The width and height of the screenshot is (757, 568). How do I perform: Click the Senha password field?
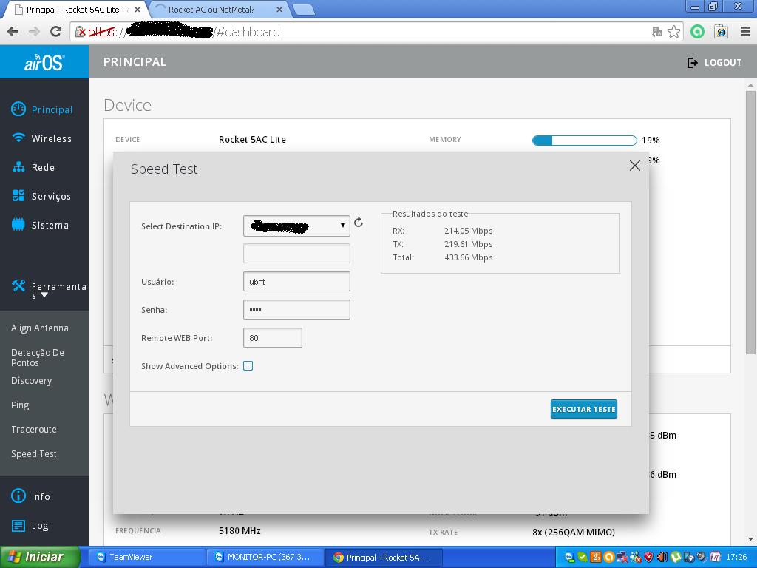(x=296, y=310)
